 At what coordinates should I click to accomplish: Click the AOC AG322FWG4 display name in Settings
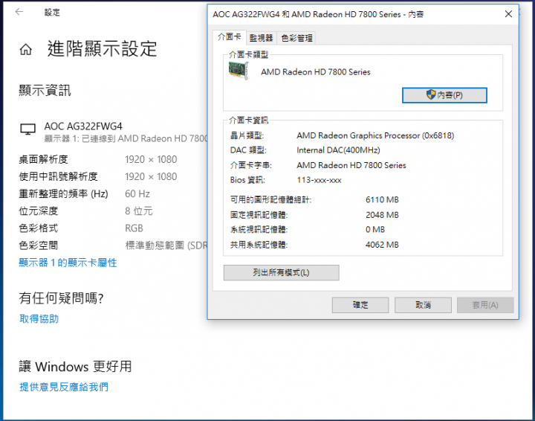[83, 126]
